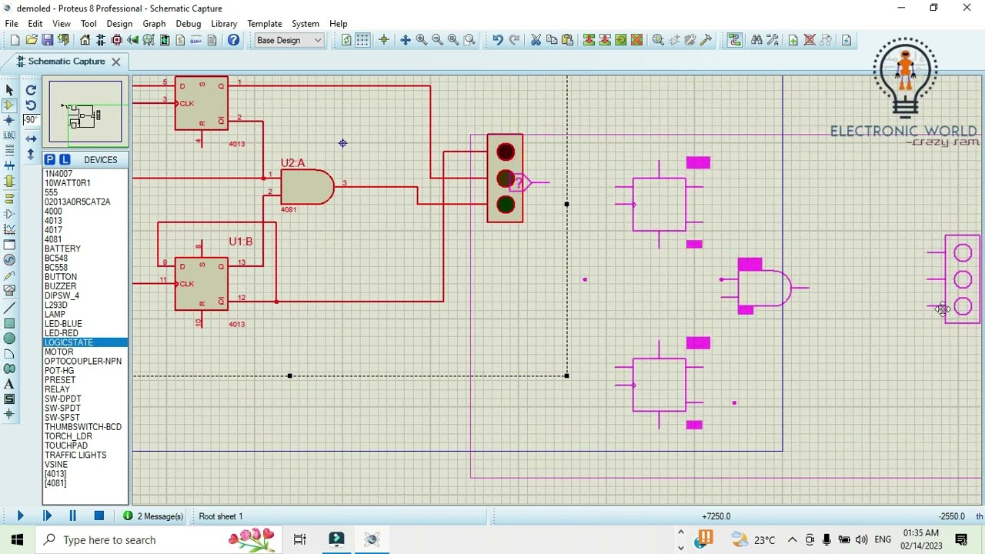Close the Schematic Capture tab
Screen dimensions: 985x554
pyautogui.click(x=116, y=62)
